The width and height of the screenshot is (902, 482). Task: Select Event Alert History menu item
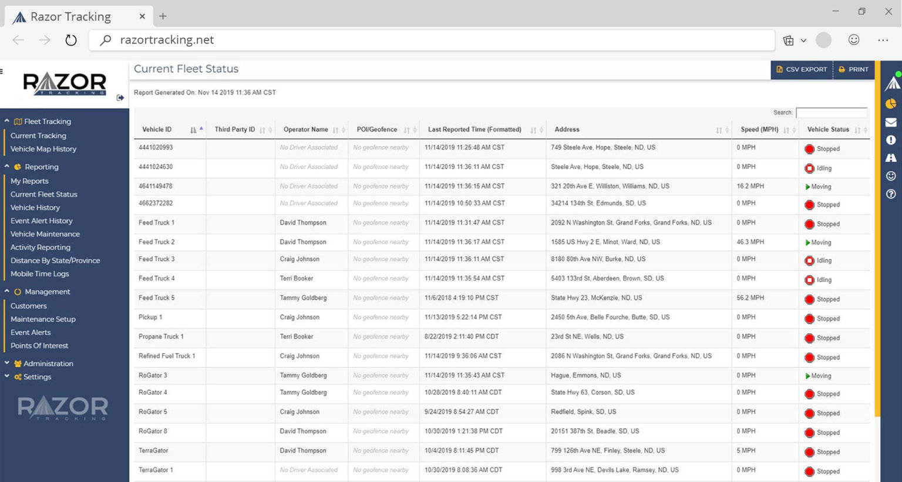click(x=41, y=221)
